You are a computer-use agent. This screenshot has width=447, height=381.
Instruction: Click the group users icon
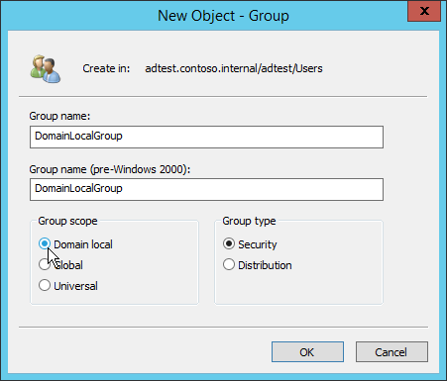pyautogui.click(x=46, y=69)
